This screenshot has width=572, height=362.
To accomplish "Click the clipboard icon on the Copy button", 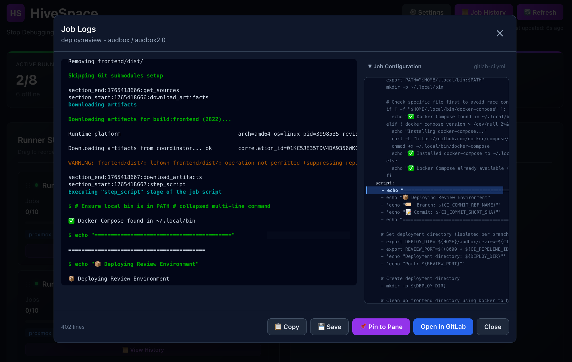I will pos(278,327).
